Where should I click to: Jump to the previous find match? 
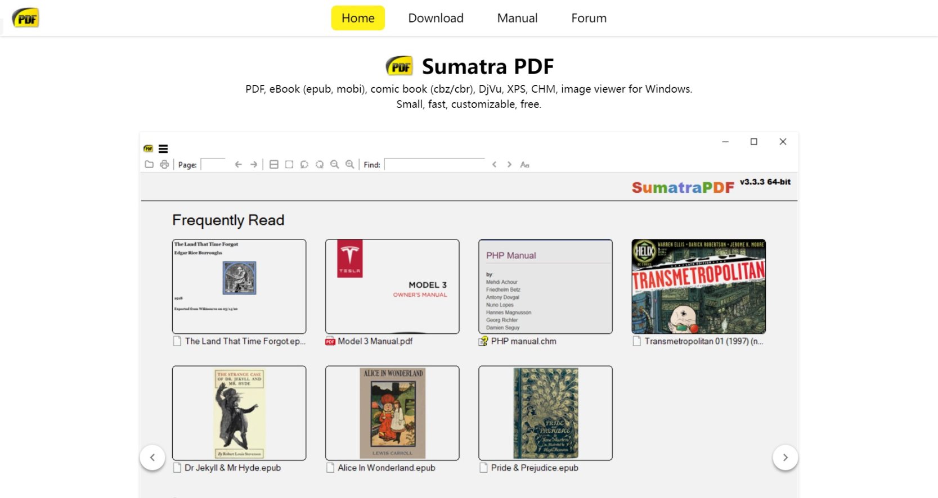coord(494,165)
